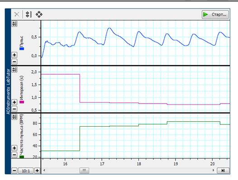Click the Пульс channel label
Screen dimensions: 238x180
[x=22, y=41]
